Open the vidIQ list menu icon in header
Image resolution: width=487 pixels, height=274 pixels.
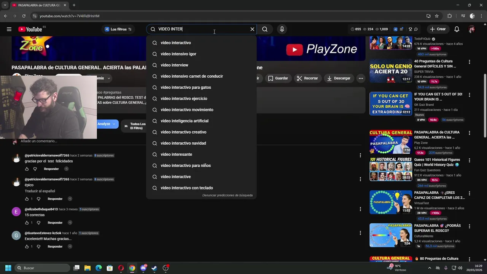[x=401, y=29]
